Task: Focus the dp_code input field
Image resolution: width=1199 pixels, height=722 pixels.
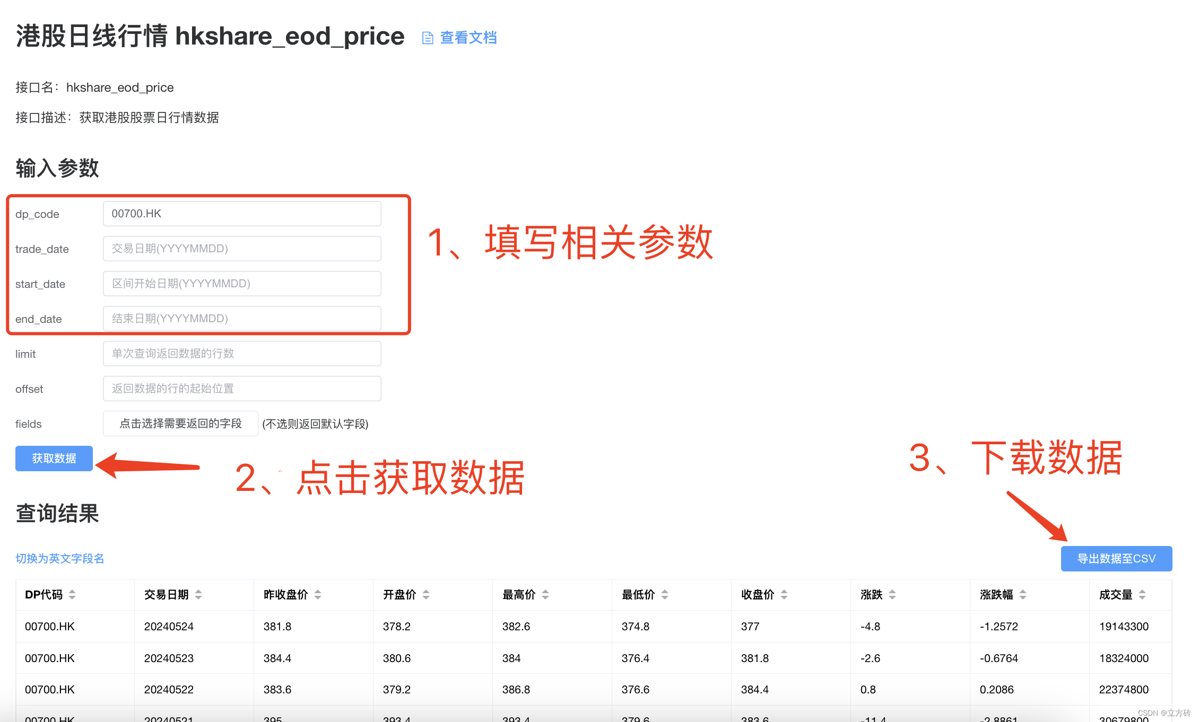Action: tap(242, 214)
